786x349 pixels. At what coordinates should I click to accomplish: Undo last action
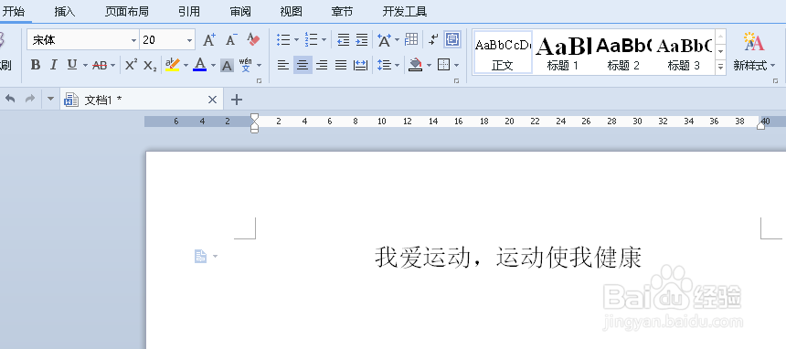(x=10, y=100)
